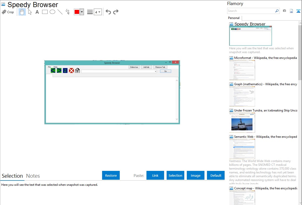Choose the arrow pointer tool
The height and width of the screenshot is (205, 302).
[30, 12]
